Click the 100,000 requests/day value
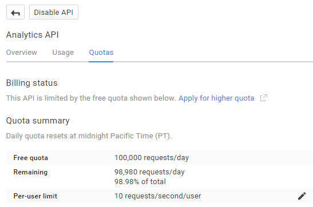 pos(152,158)
